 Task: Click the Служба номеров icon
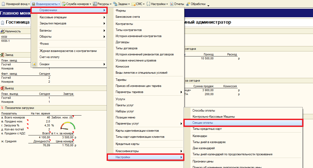64,4
